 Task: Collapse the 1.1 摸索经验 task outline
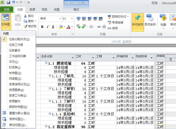click(46, 63)
